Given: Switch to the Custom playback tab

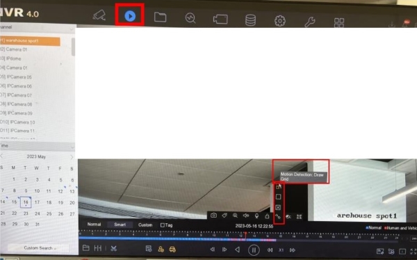Looking at the screenshot, I should pos(145,225).
